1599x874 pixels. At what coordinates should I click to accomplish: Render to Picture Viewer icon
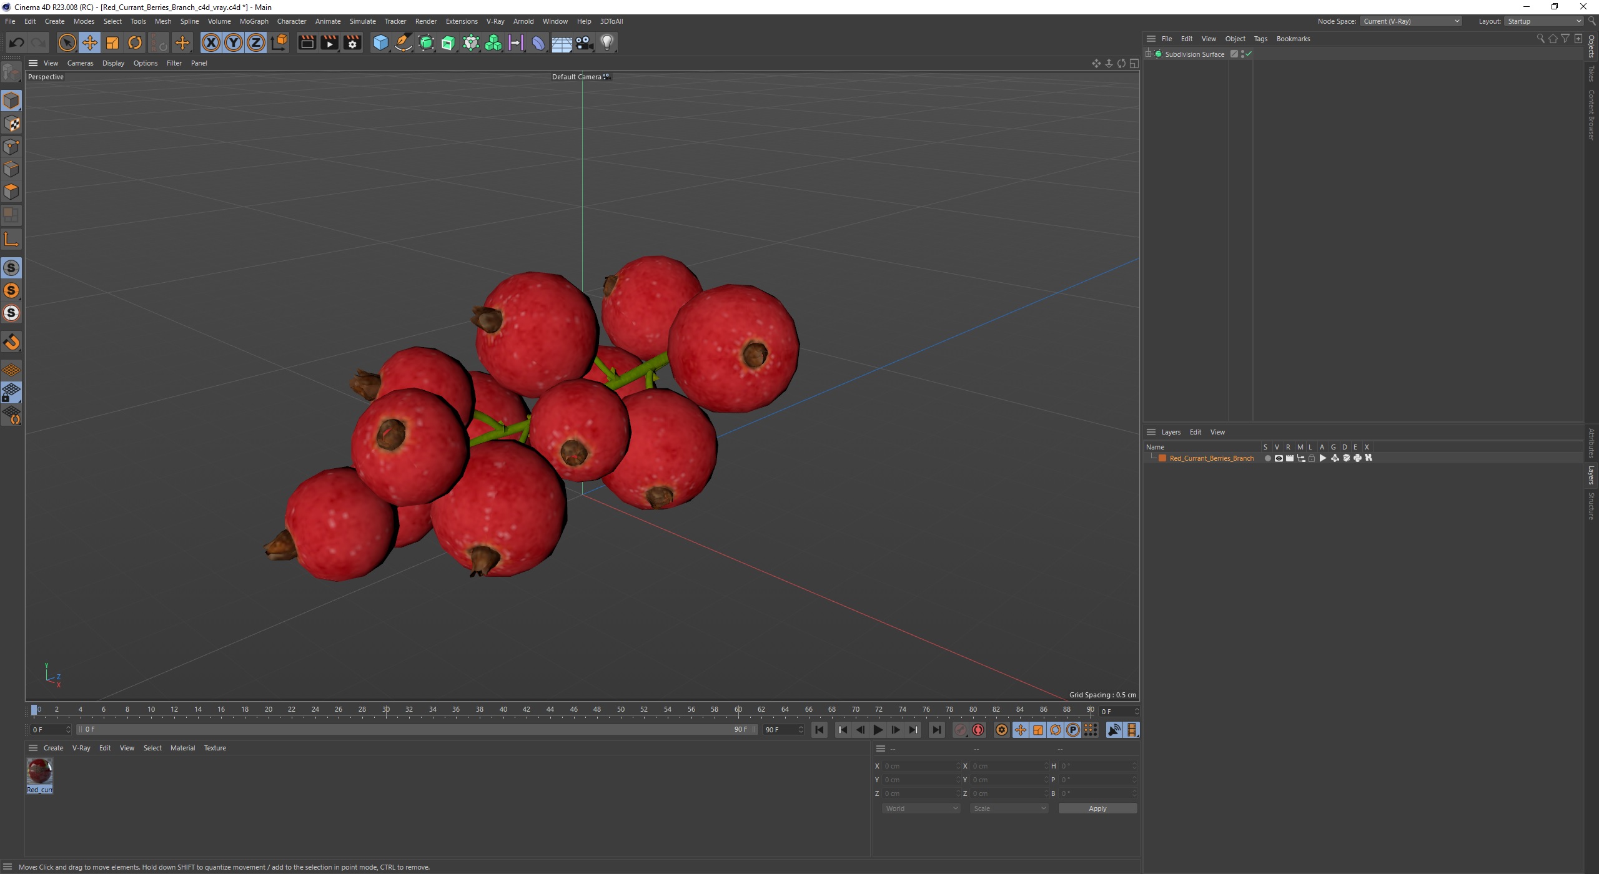pos(329,42)
